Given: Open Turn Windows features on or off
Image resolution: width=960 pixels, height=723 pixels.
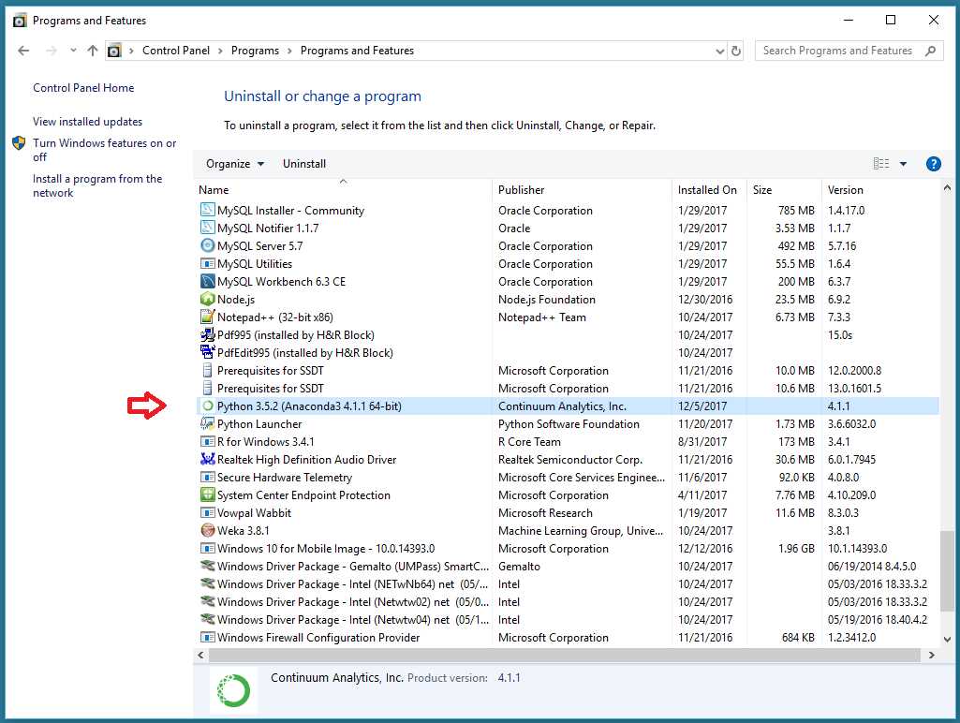Looking at the screenshot, I should (x=104, y=150).
